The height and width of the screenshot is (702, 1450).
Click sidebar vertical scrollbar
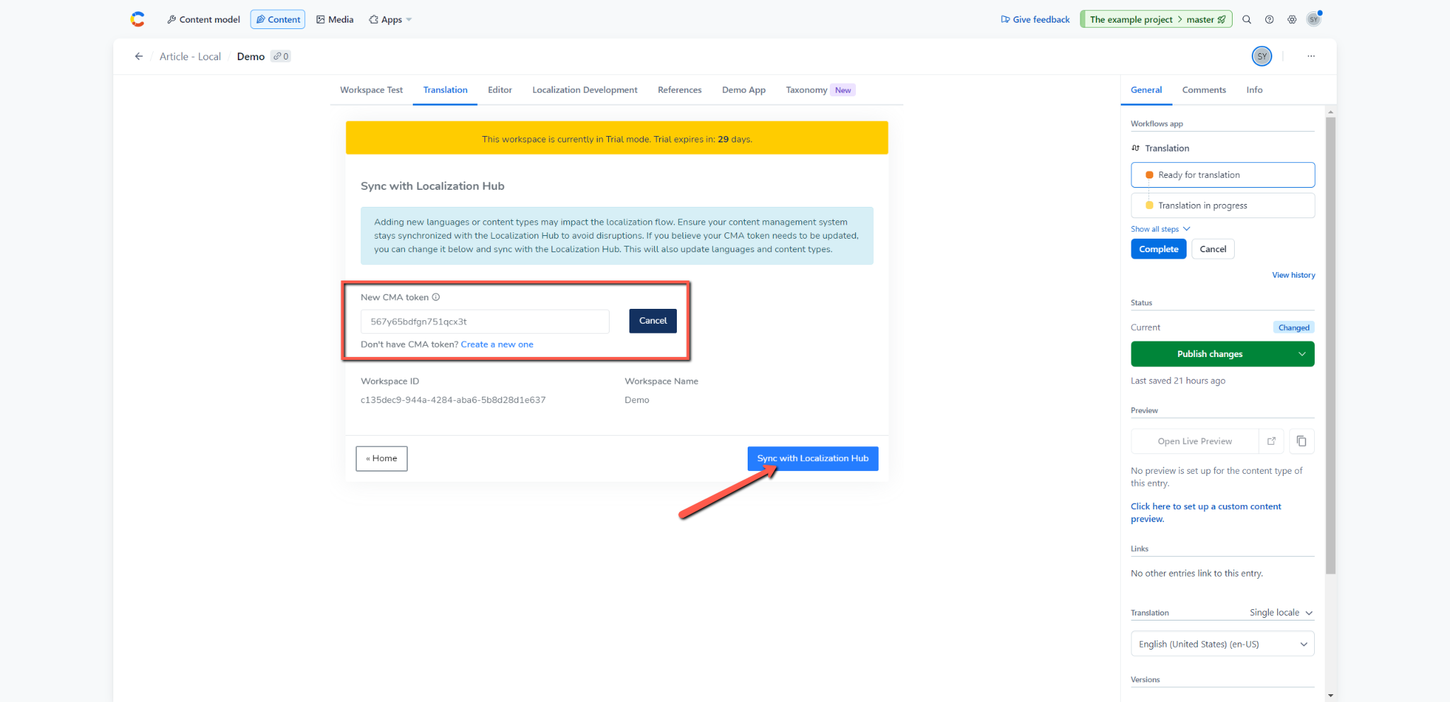click(1330, 346)
